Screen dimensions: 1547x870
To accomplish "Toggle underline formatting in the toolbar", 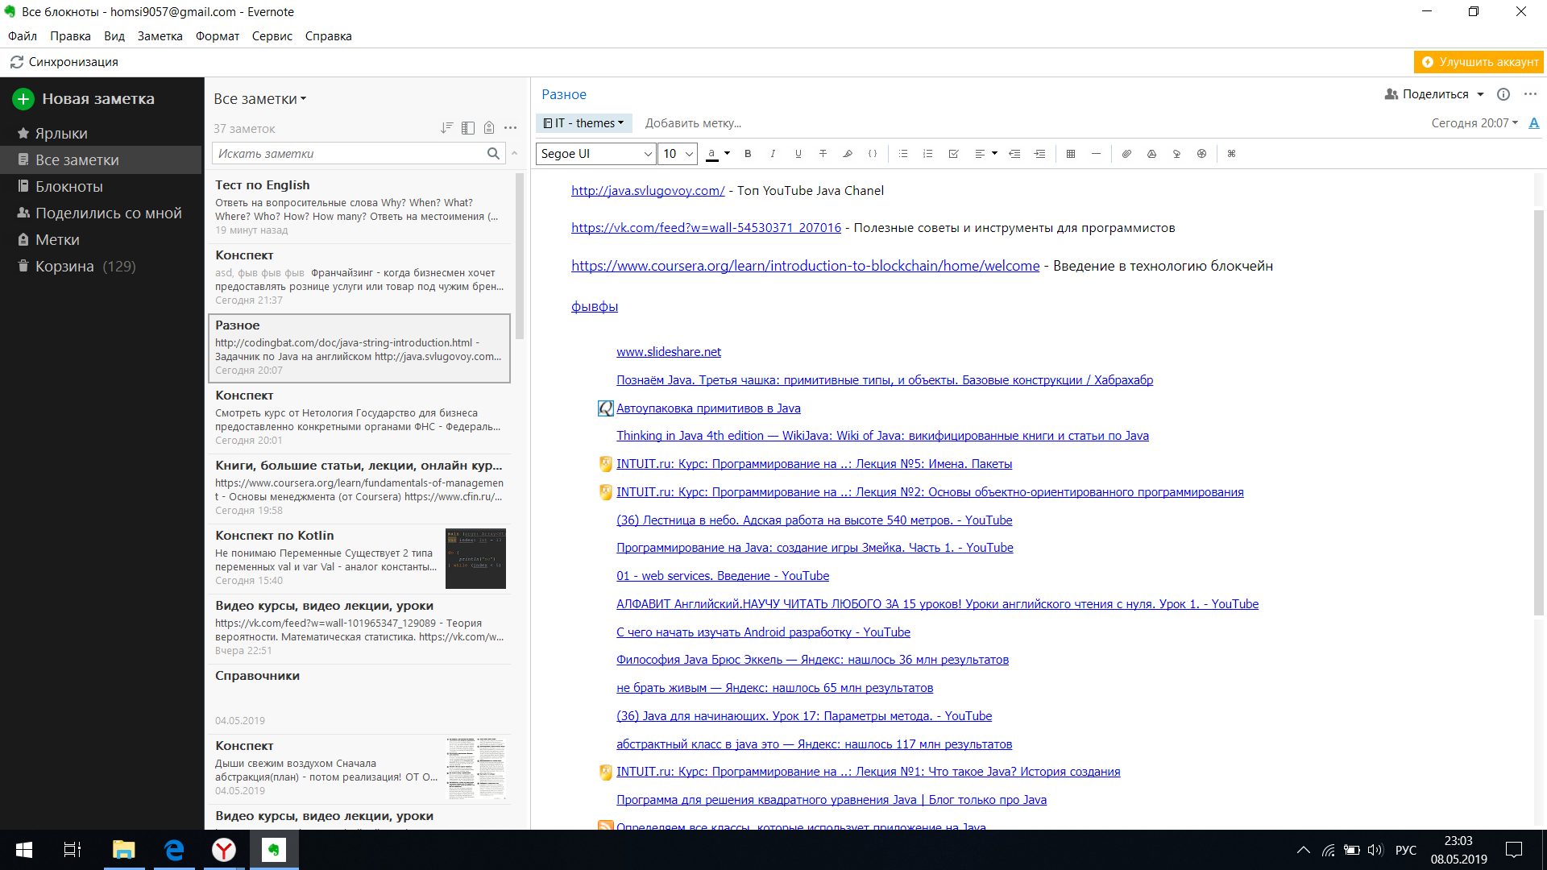I will 798,154.
